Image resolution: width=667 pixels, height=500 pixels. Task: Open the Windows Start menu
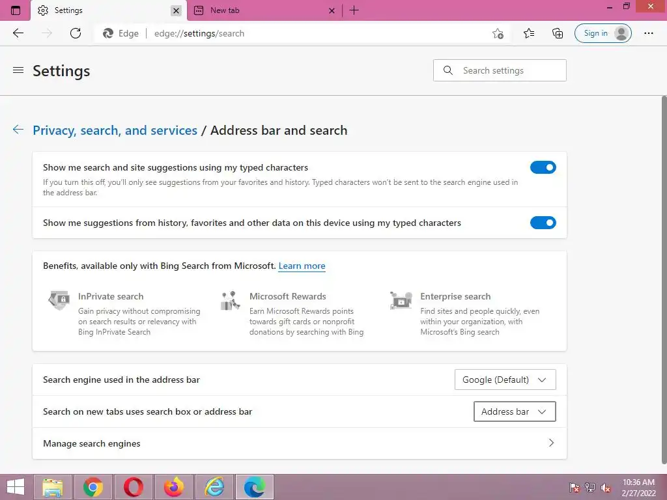[16, 487]
